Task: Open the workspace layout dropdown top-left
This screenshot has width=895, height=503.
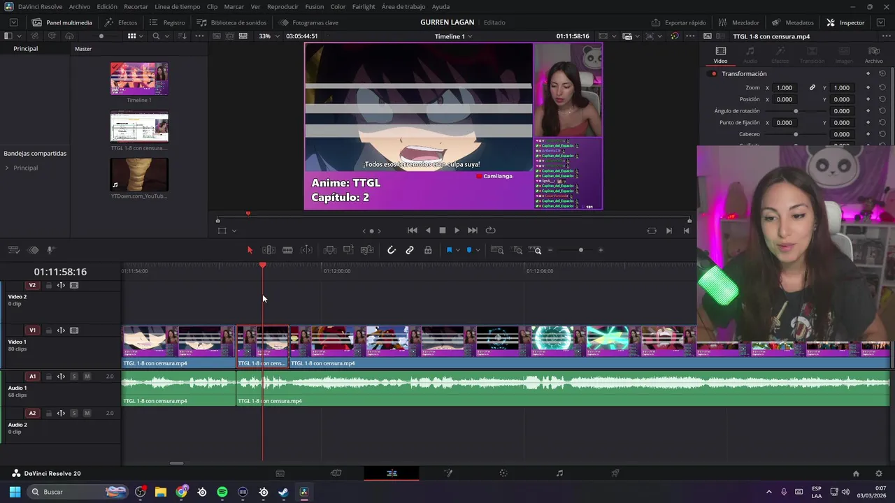Action: (x=13, y=22)
